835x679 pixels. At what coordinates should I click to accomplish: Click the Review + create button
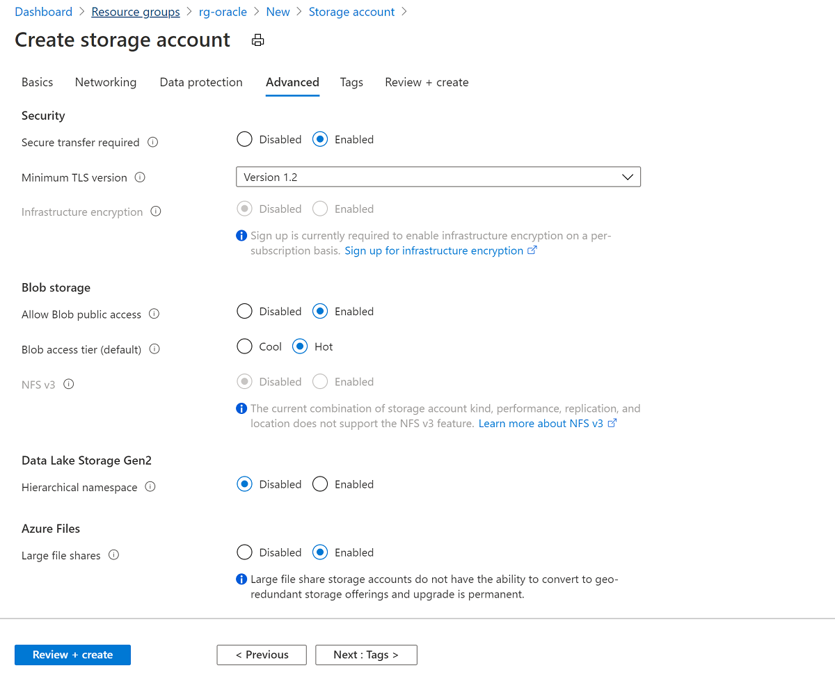(72, 655)
